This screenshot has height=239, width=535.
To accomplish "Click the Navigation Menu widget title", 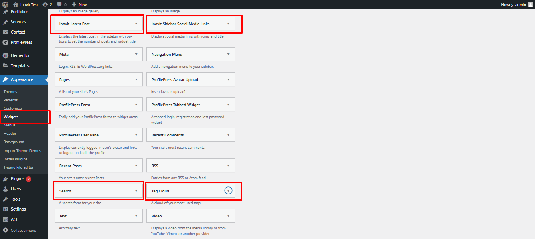I will pos(167,55).
